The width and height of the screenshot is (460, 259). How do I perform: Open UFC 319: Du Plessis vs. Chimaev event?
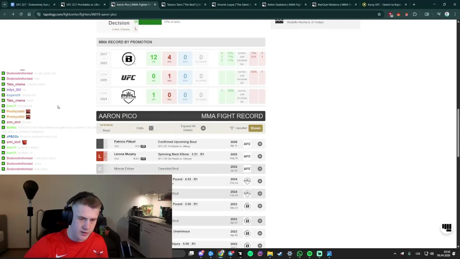coord(175,159)
